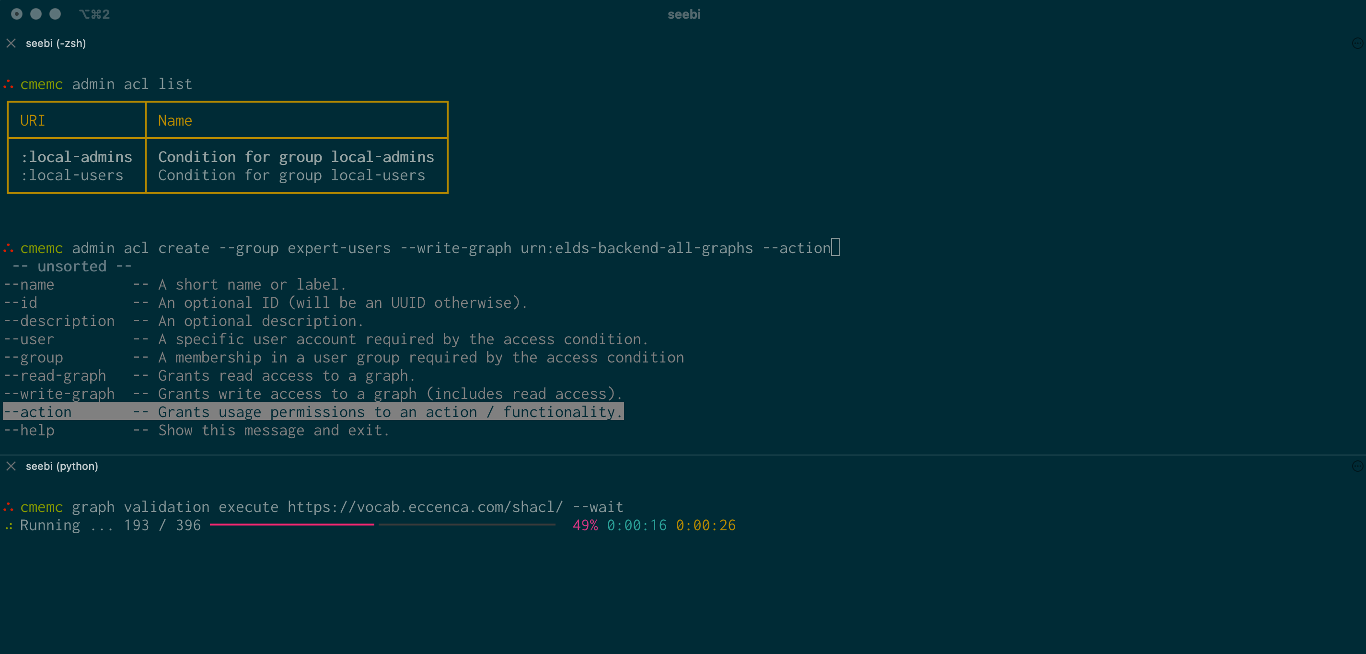This screenshot has width=1366, height=654.
Task: Close the "seebi (python)" pane with its X icon
Action: [x=11, y=466]
